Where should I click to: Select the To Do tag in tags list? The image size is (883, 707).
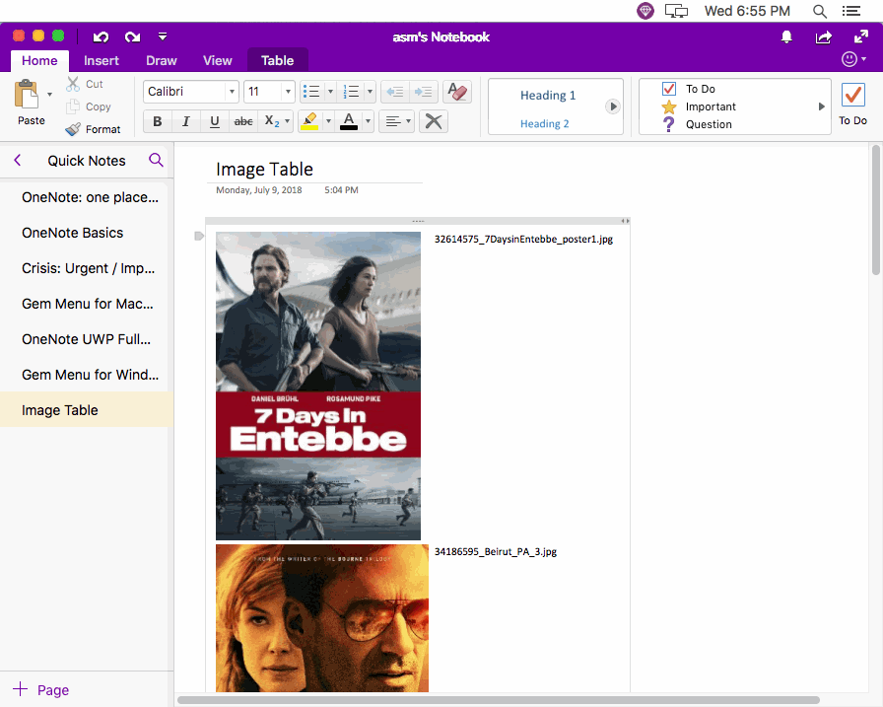click(x=688, y=89)
